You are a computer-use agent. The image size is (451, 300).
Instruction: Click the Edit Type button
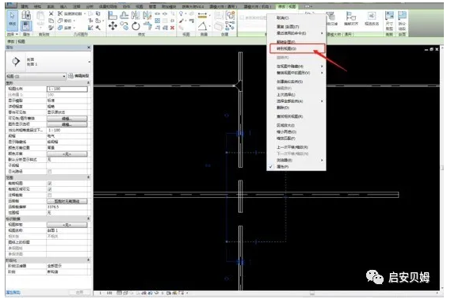click(78, 76)
